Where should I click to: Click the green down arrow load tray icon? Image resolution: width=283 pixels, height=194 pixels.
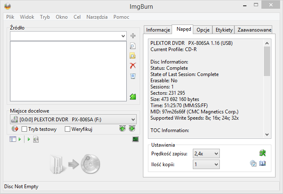132,129
